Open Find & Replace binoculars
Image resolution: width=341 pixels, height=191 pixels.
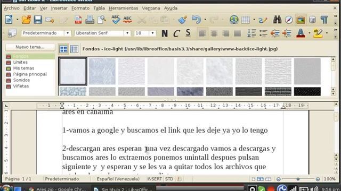click(277, 20)
